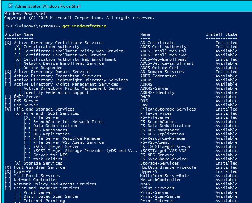Click 'Online Responder' row text

coord(43,68)
